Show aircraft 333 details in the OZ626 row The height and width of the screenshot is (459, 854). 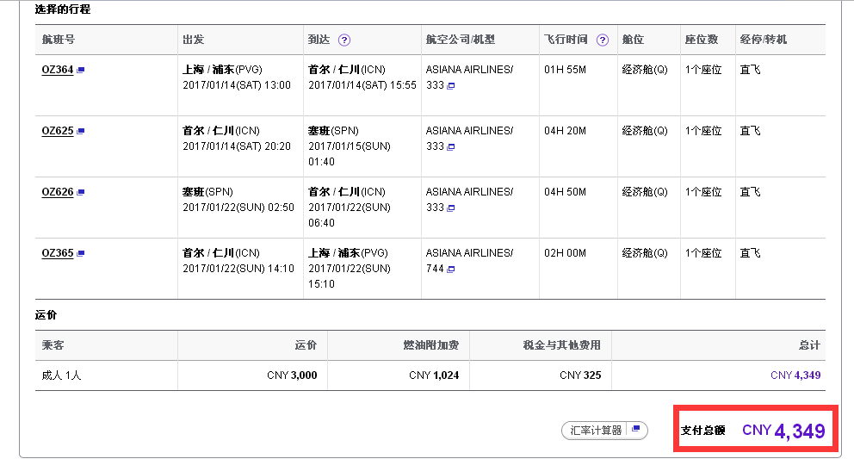[450, 208]
